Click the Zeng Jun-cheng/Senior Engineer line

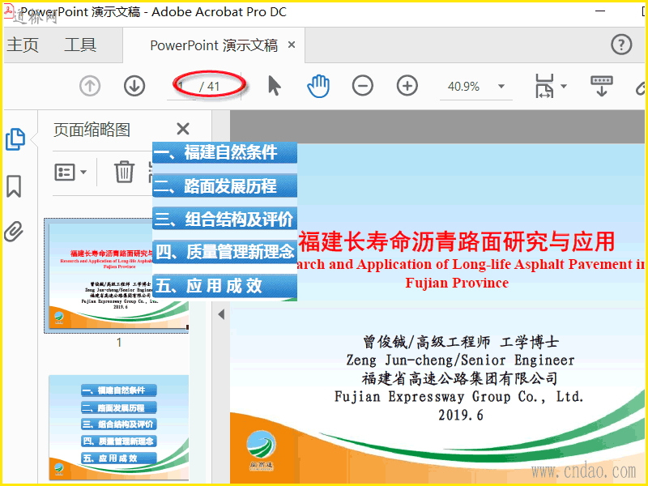point(460,360)
